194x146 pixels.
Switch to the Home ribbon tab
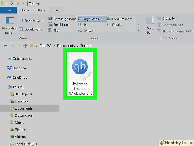25,10
